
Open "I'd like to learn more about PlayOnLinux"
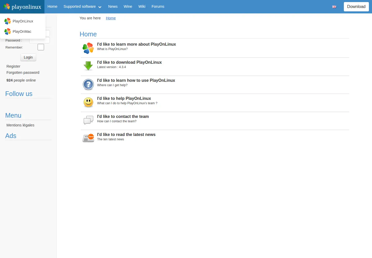coord(136,44)
